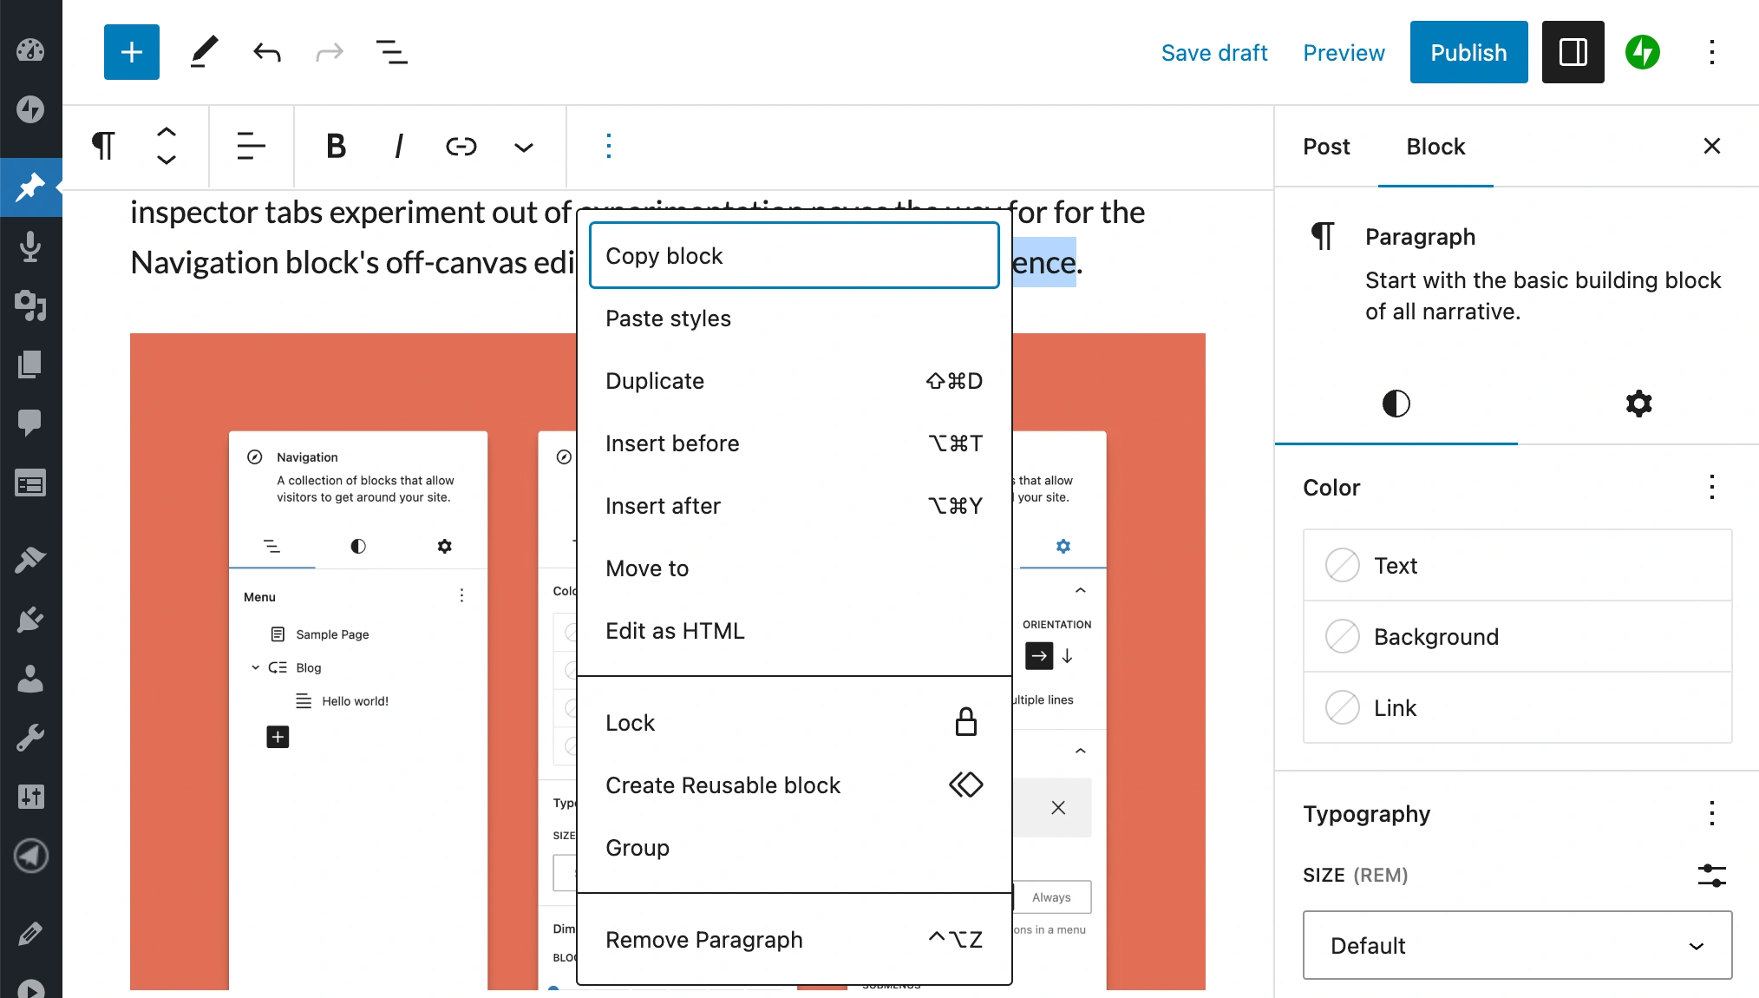Screen dimensions: 1759x998
Task: Toggle the settings sidebar panel
Action: tap(1573, 52)
